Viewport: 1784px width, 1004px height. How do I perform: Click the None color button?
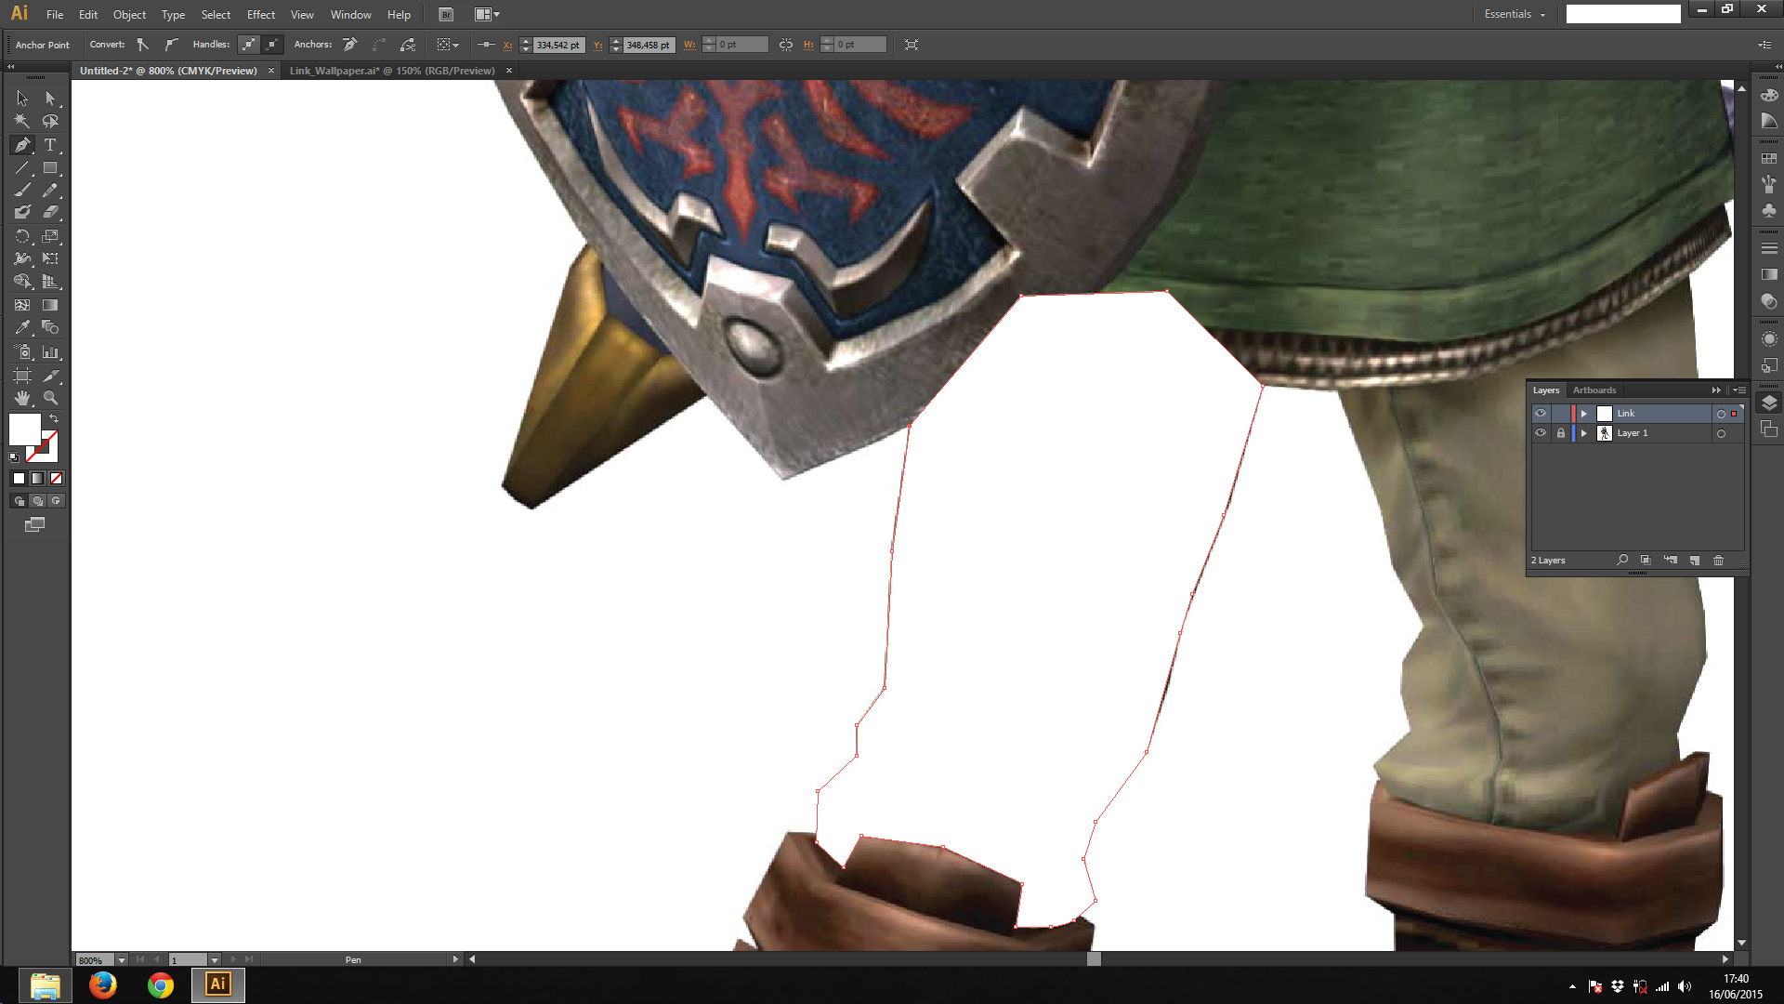(56, 479)
